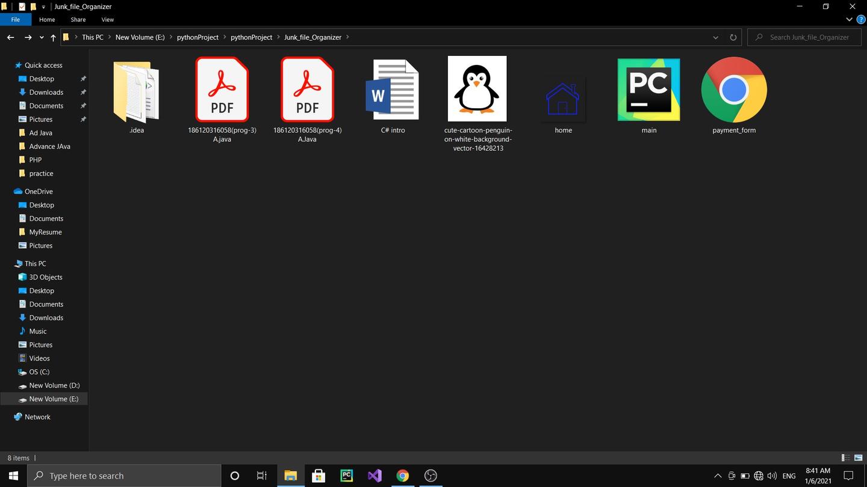
Task: Open the notification action center
Action: pos(848,476)
